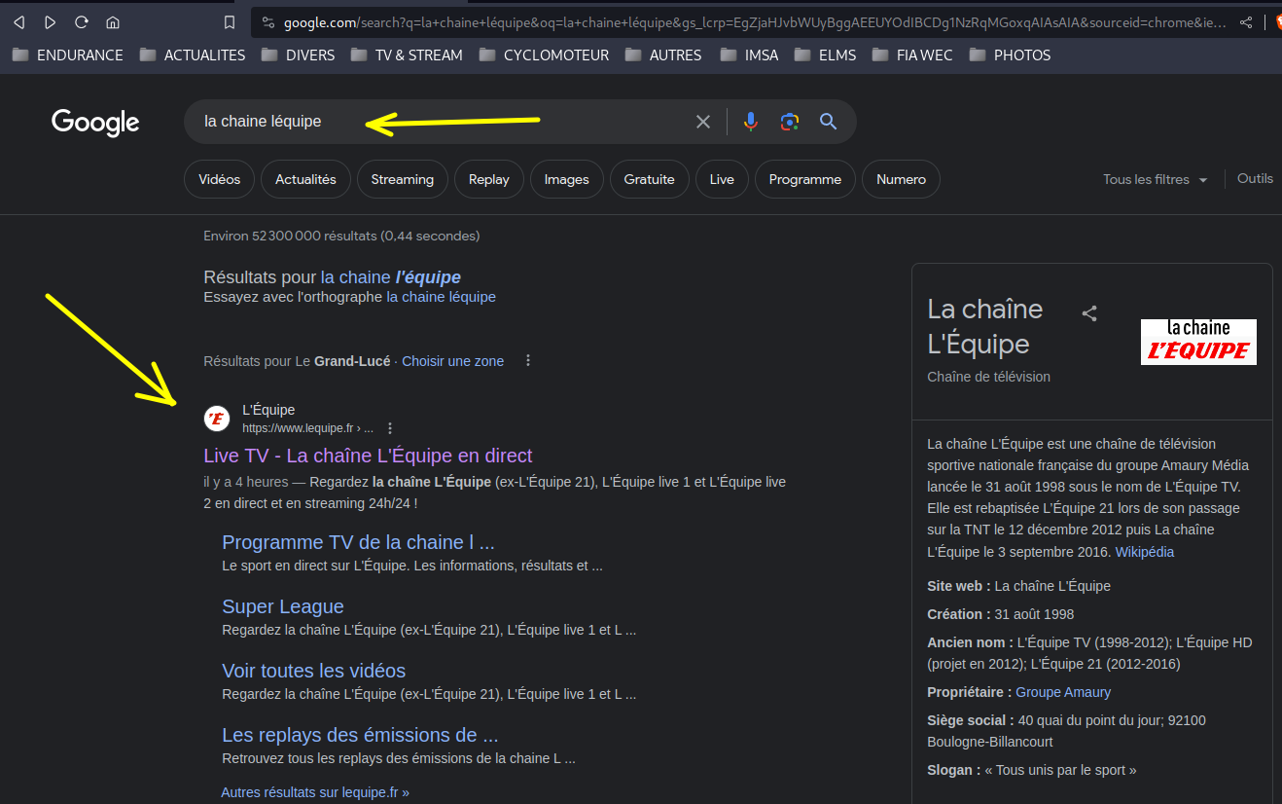Click the Google logo

click(95, 123)
